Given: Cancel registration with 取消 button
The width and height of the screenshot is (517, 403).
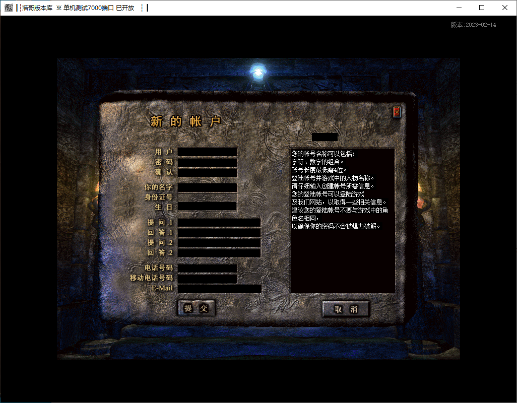Looking at the screenshot, I should tap(346, 309).
